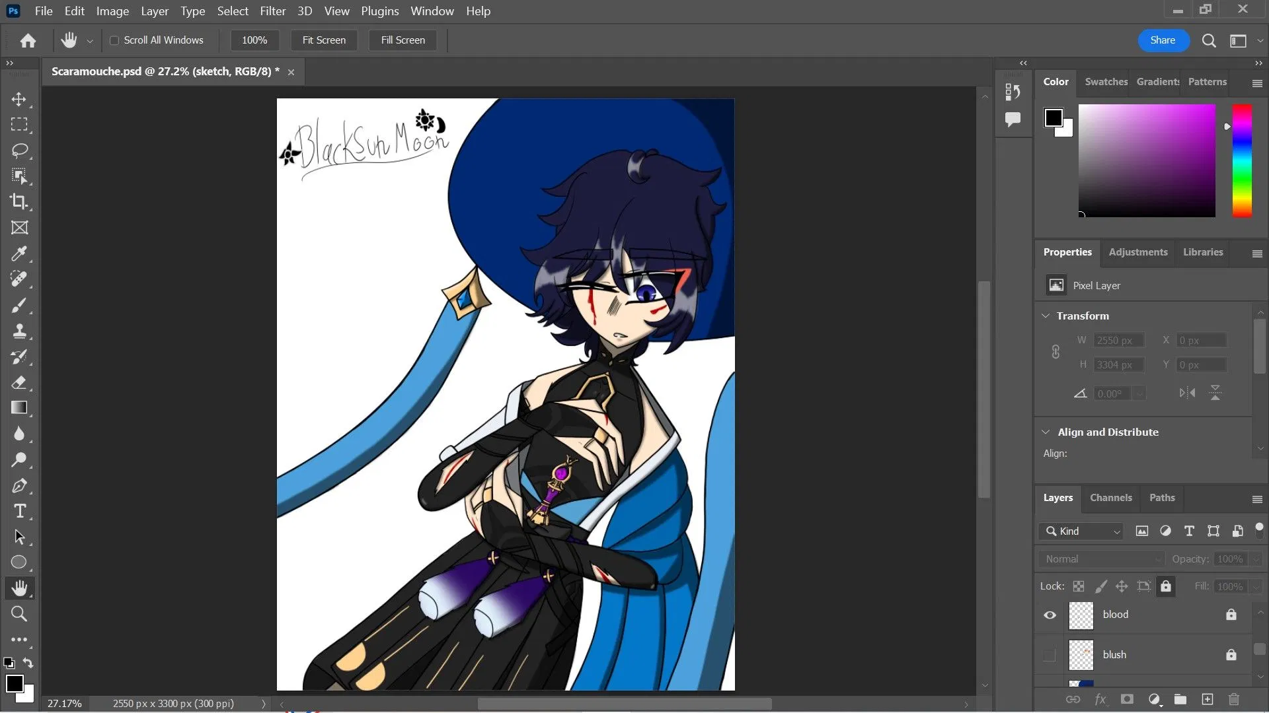Select the Crop tool

pos(19,201)
